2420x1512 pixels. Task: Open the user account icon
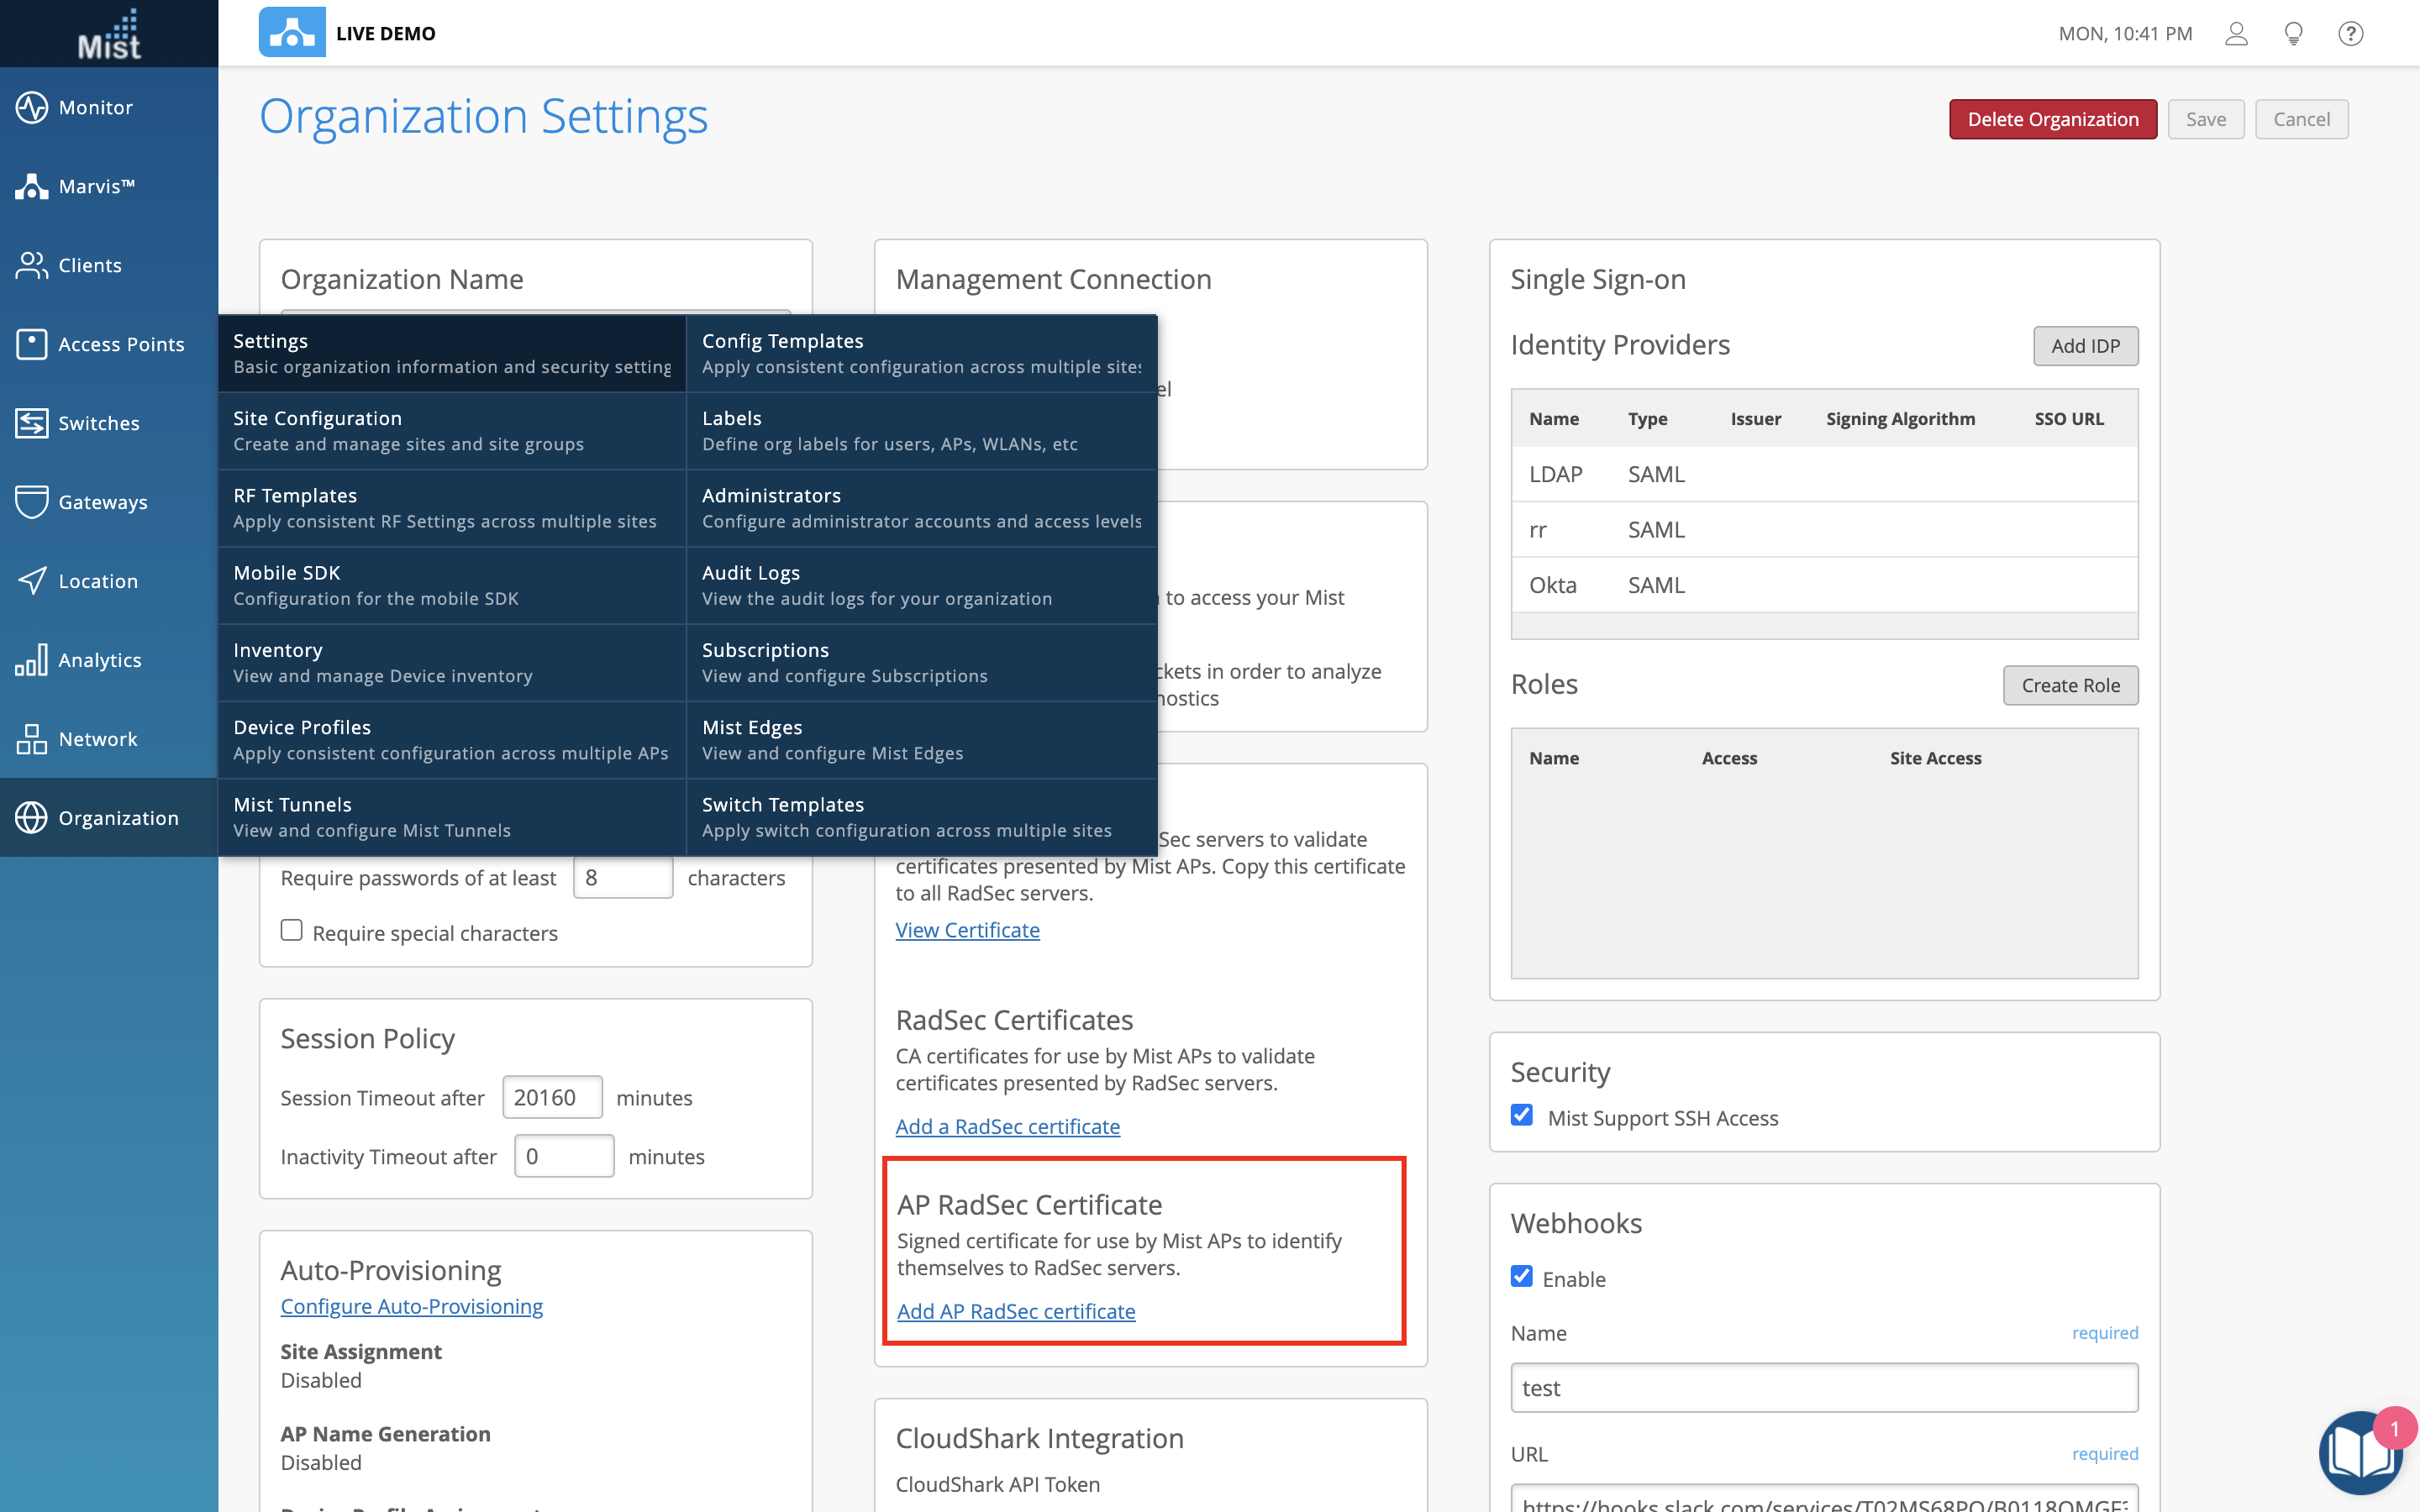click(2236, 34)
